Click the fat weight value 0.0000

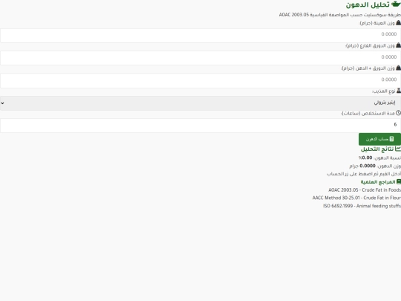click(368, 166)
